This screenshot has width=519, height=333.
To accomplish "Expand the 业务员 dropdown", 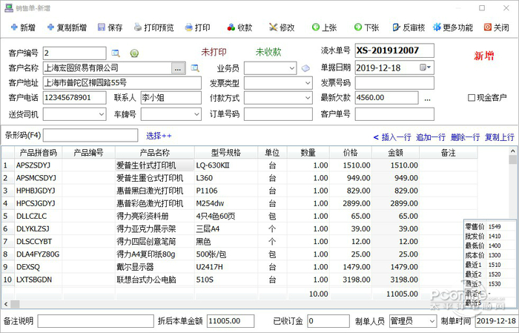I will 291,68.
